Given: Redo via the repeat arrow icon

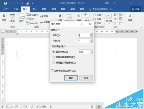Looking at the screenshot, I should [x=17, y=3].
